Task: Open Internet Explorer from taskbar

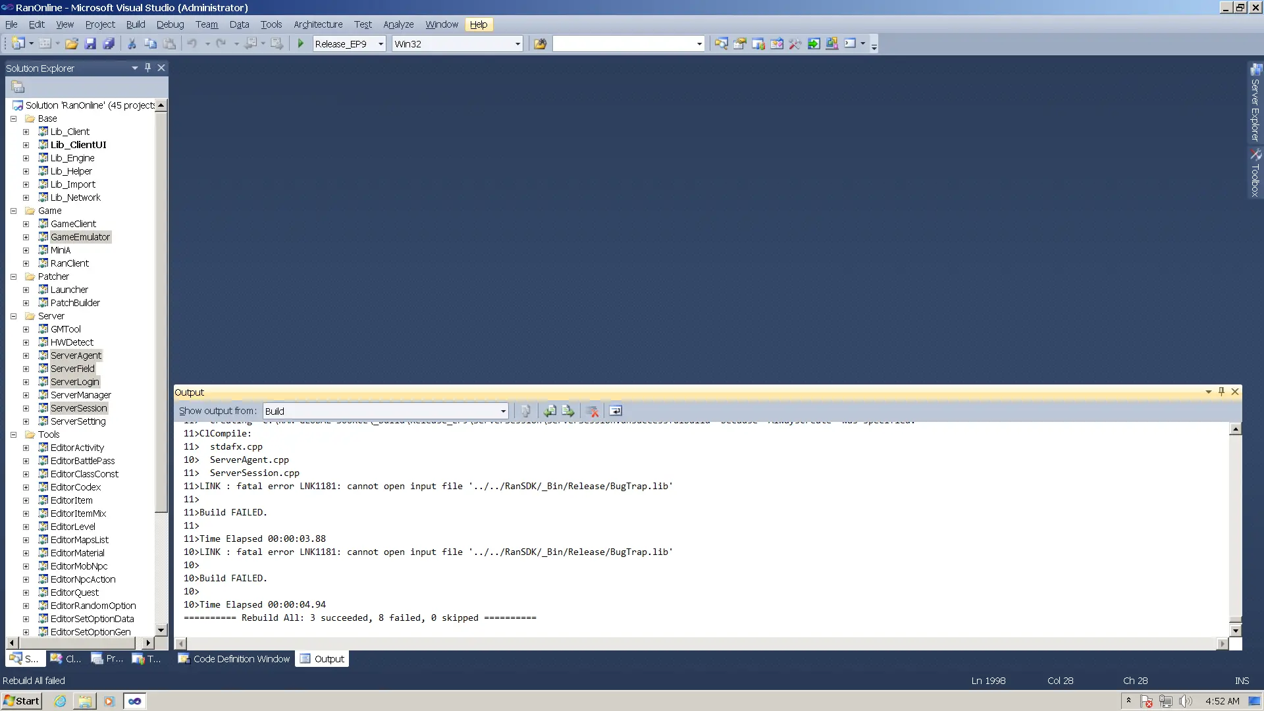Action: click(60, 701)
